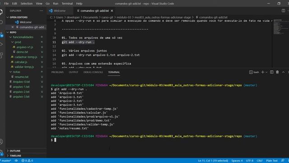Open Source Control view in activity bar
Image resolution: width=289 pixels, height=163 pixels.
pos(1,34)
